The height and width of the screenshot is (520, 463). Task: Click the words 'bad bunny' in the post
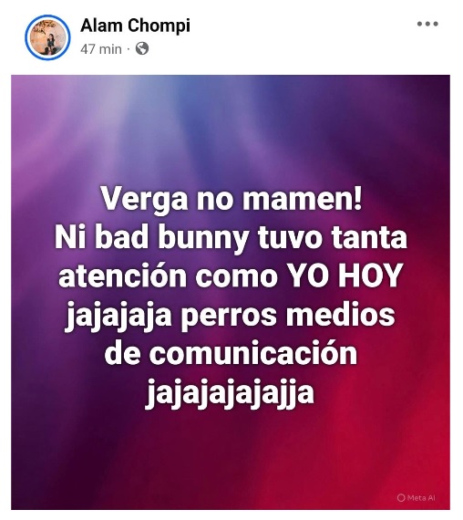pyautogui.click(x=172, y=239)
